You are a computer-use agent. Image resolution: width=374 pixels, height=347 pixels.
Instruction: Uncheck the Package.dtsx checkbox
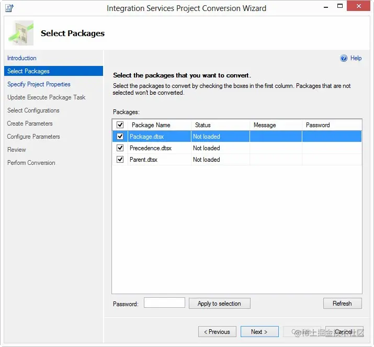(120, 136)
